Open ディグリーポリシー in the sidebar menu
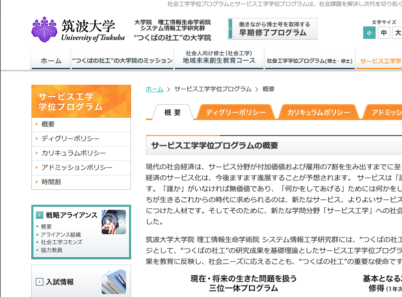This screenshot has width=402, height=297. 81,139
